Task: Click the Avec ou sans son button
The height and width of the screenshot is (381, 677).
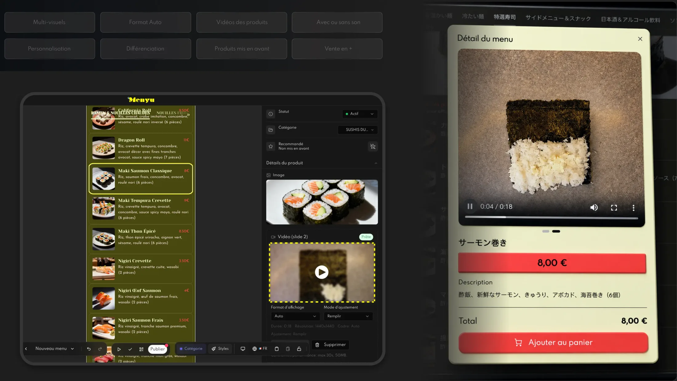Action: pos(337,22)
